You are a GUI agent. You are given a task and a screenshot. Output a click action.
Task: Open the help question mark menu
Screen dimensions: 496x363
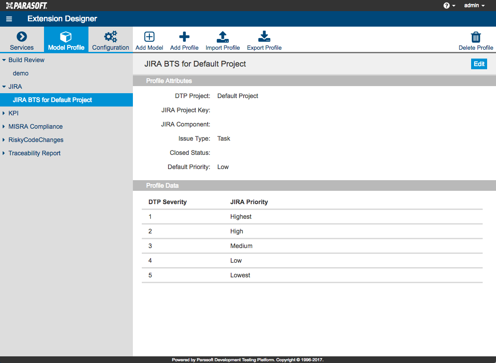tap(449, 6)
